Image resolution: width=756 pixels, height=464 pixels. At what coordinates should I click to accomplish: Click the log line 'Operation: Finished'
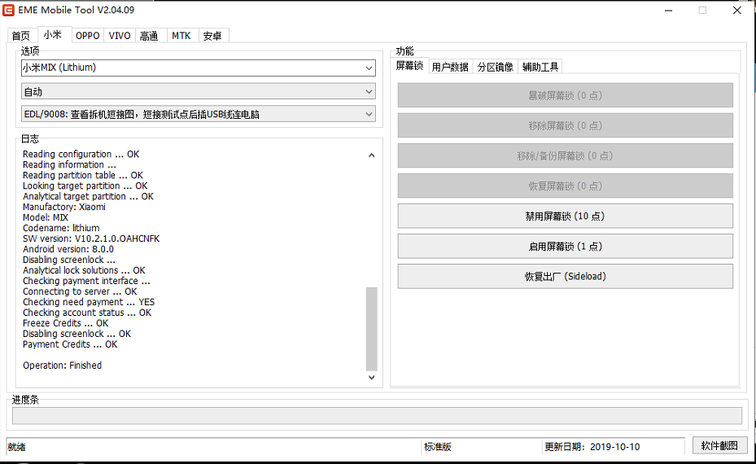pyautogui.click(x=62, y=366)
